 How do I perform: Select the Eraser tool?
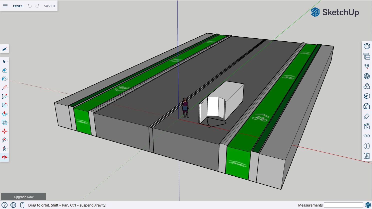pyautogui.click(x=4, y=70)
